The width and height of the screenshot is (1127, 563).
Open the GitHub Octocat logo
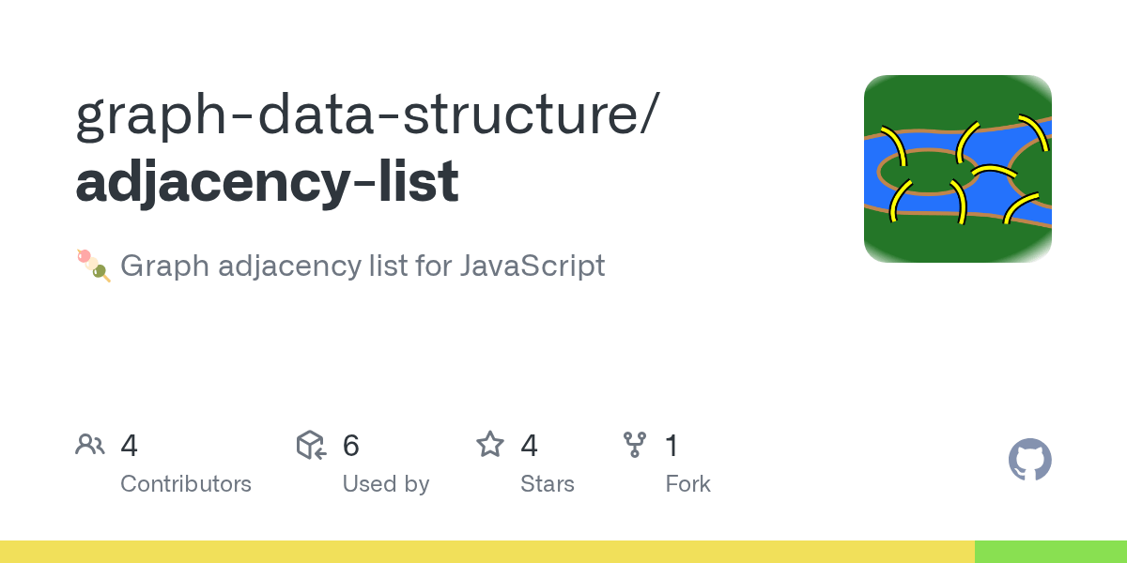[1029, 461]
